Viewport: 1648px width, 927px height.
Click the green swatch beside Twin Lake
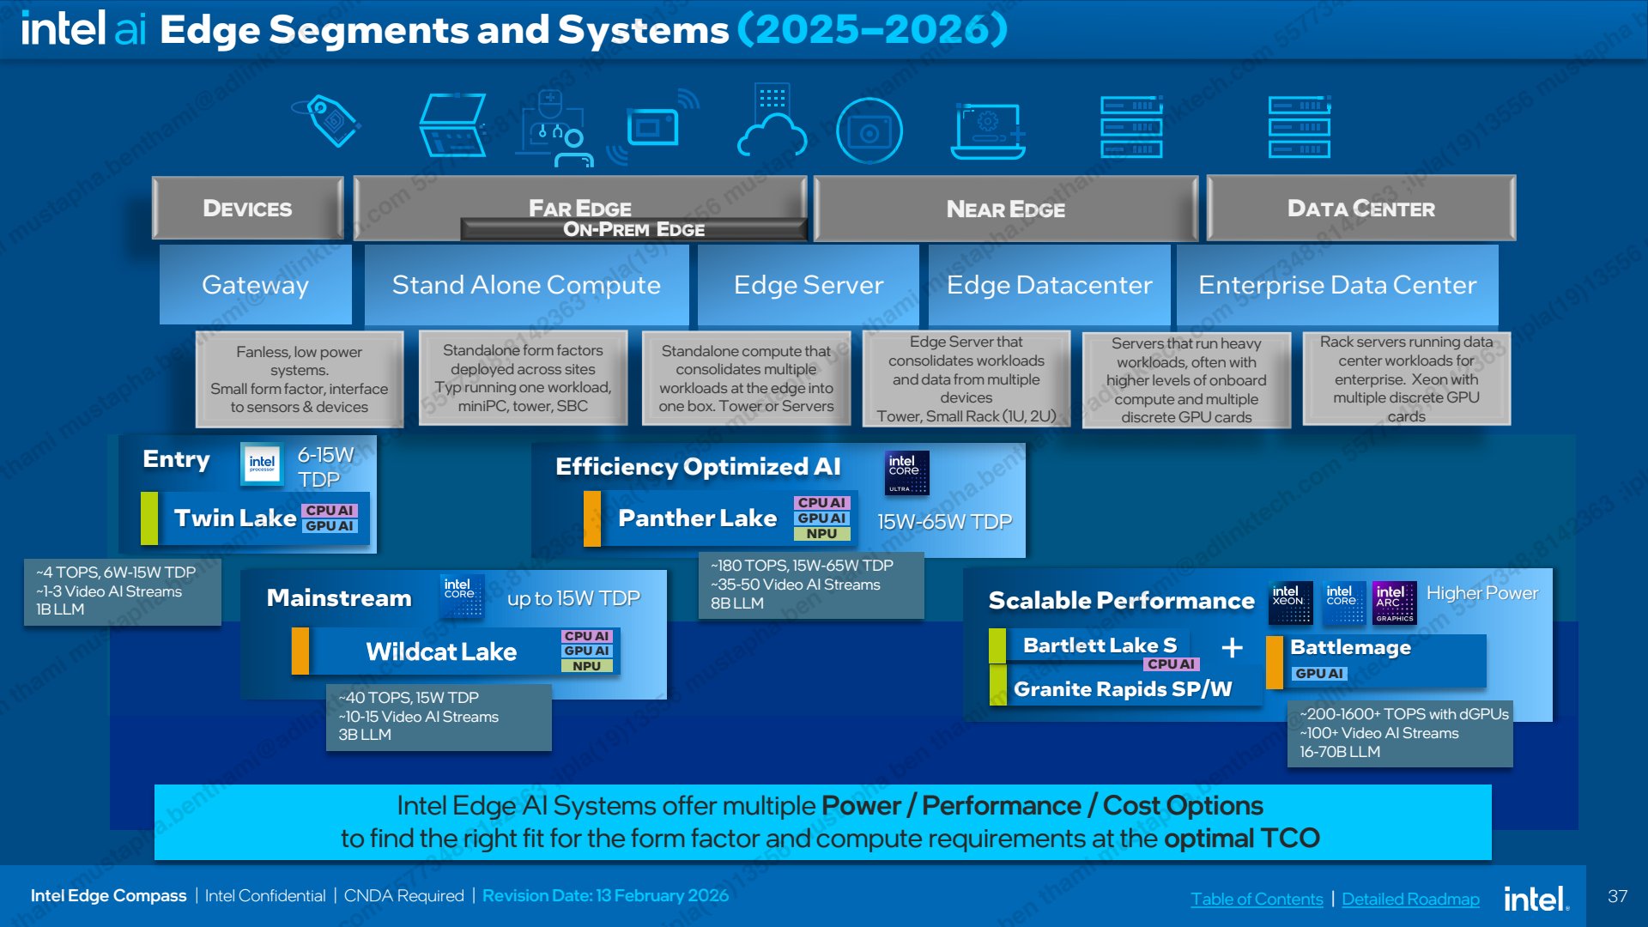click(149, 518)
